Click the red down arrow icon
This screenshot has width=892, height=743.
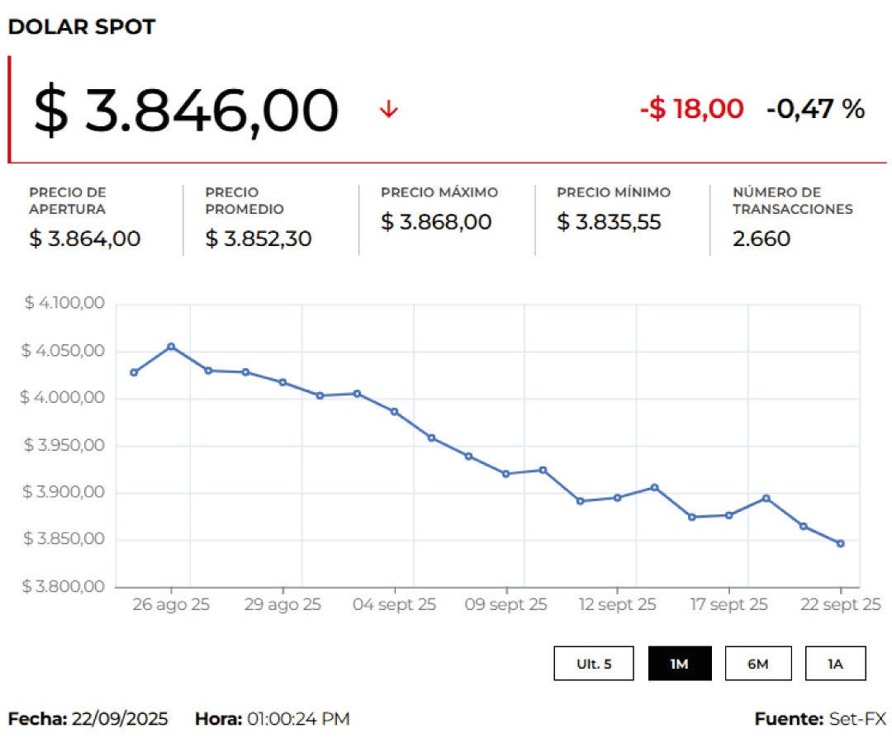click(x=388, y=110)
